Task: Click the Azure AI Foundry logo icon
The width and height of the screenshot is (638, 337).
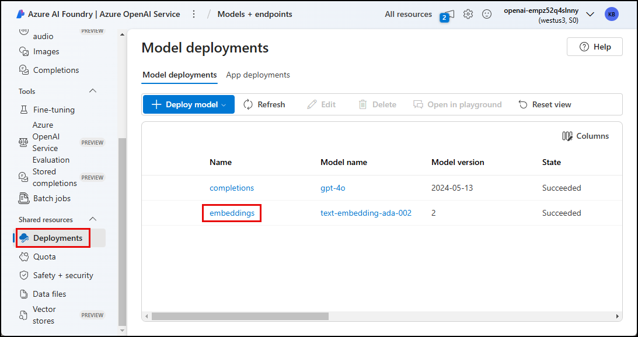Action: tap(21, 14)
